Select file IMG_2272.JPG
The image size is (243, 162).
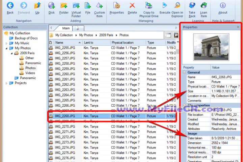[112, 137]
